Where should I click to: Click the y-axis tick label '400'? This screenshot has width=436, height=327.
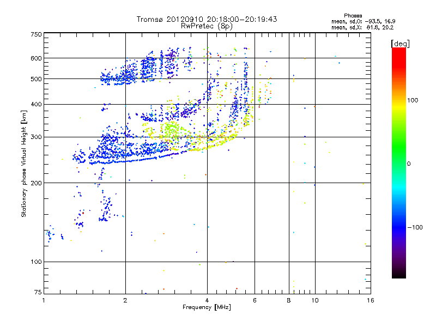36,105
